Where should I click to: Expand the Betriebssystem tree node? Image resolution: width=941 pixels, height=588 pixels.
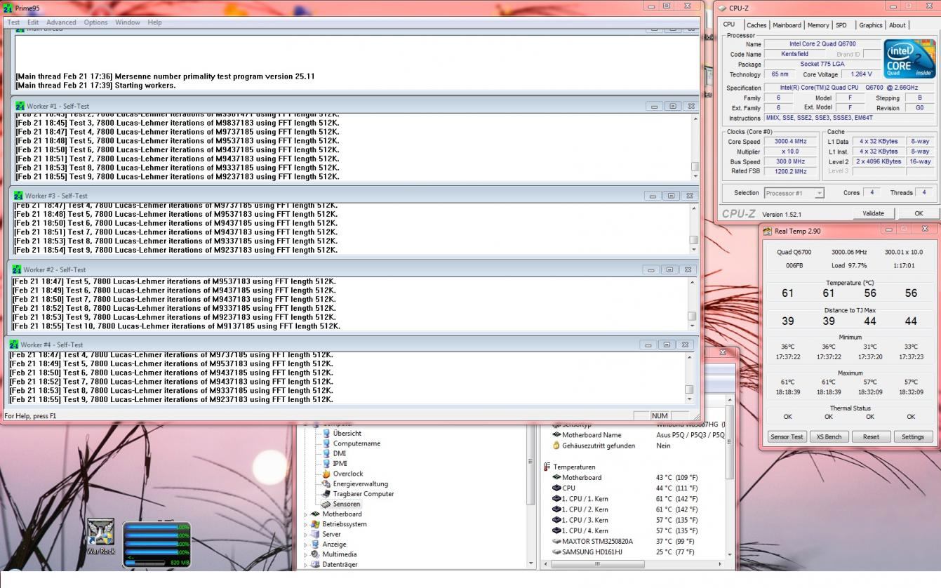(x=305, y=524)
